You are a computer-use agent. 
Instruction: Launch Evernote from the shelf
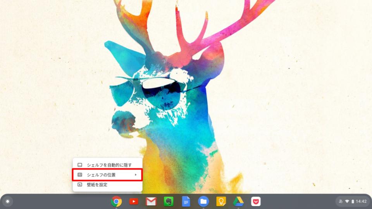click(x=169, y=201)
